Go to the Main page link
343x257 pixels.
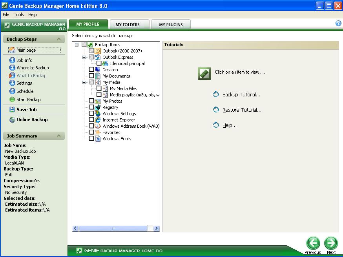tap(26, 50)
